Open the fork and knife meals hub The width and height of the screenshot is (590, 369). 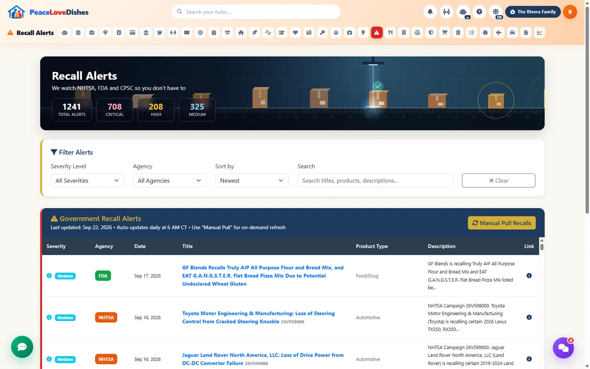[390, 33]
